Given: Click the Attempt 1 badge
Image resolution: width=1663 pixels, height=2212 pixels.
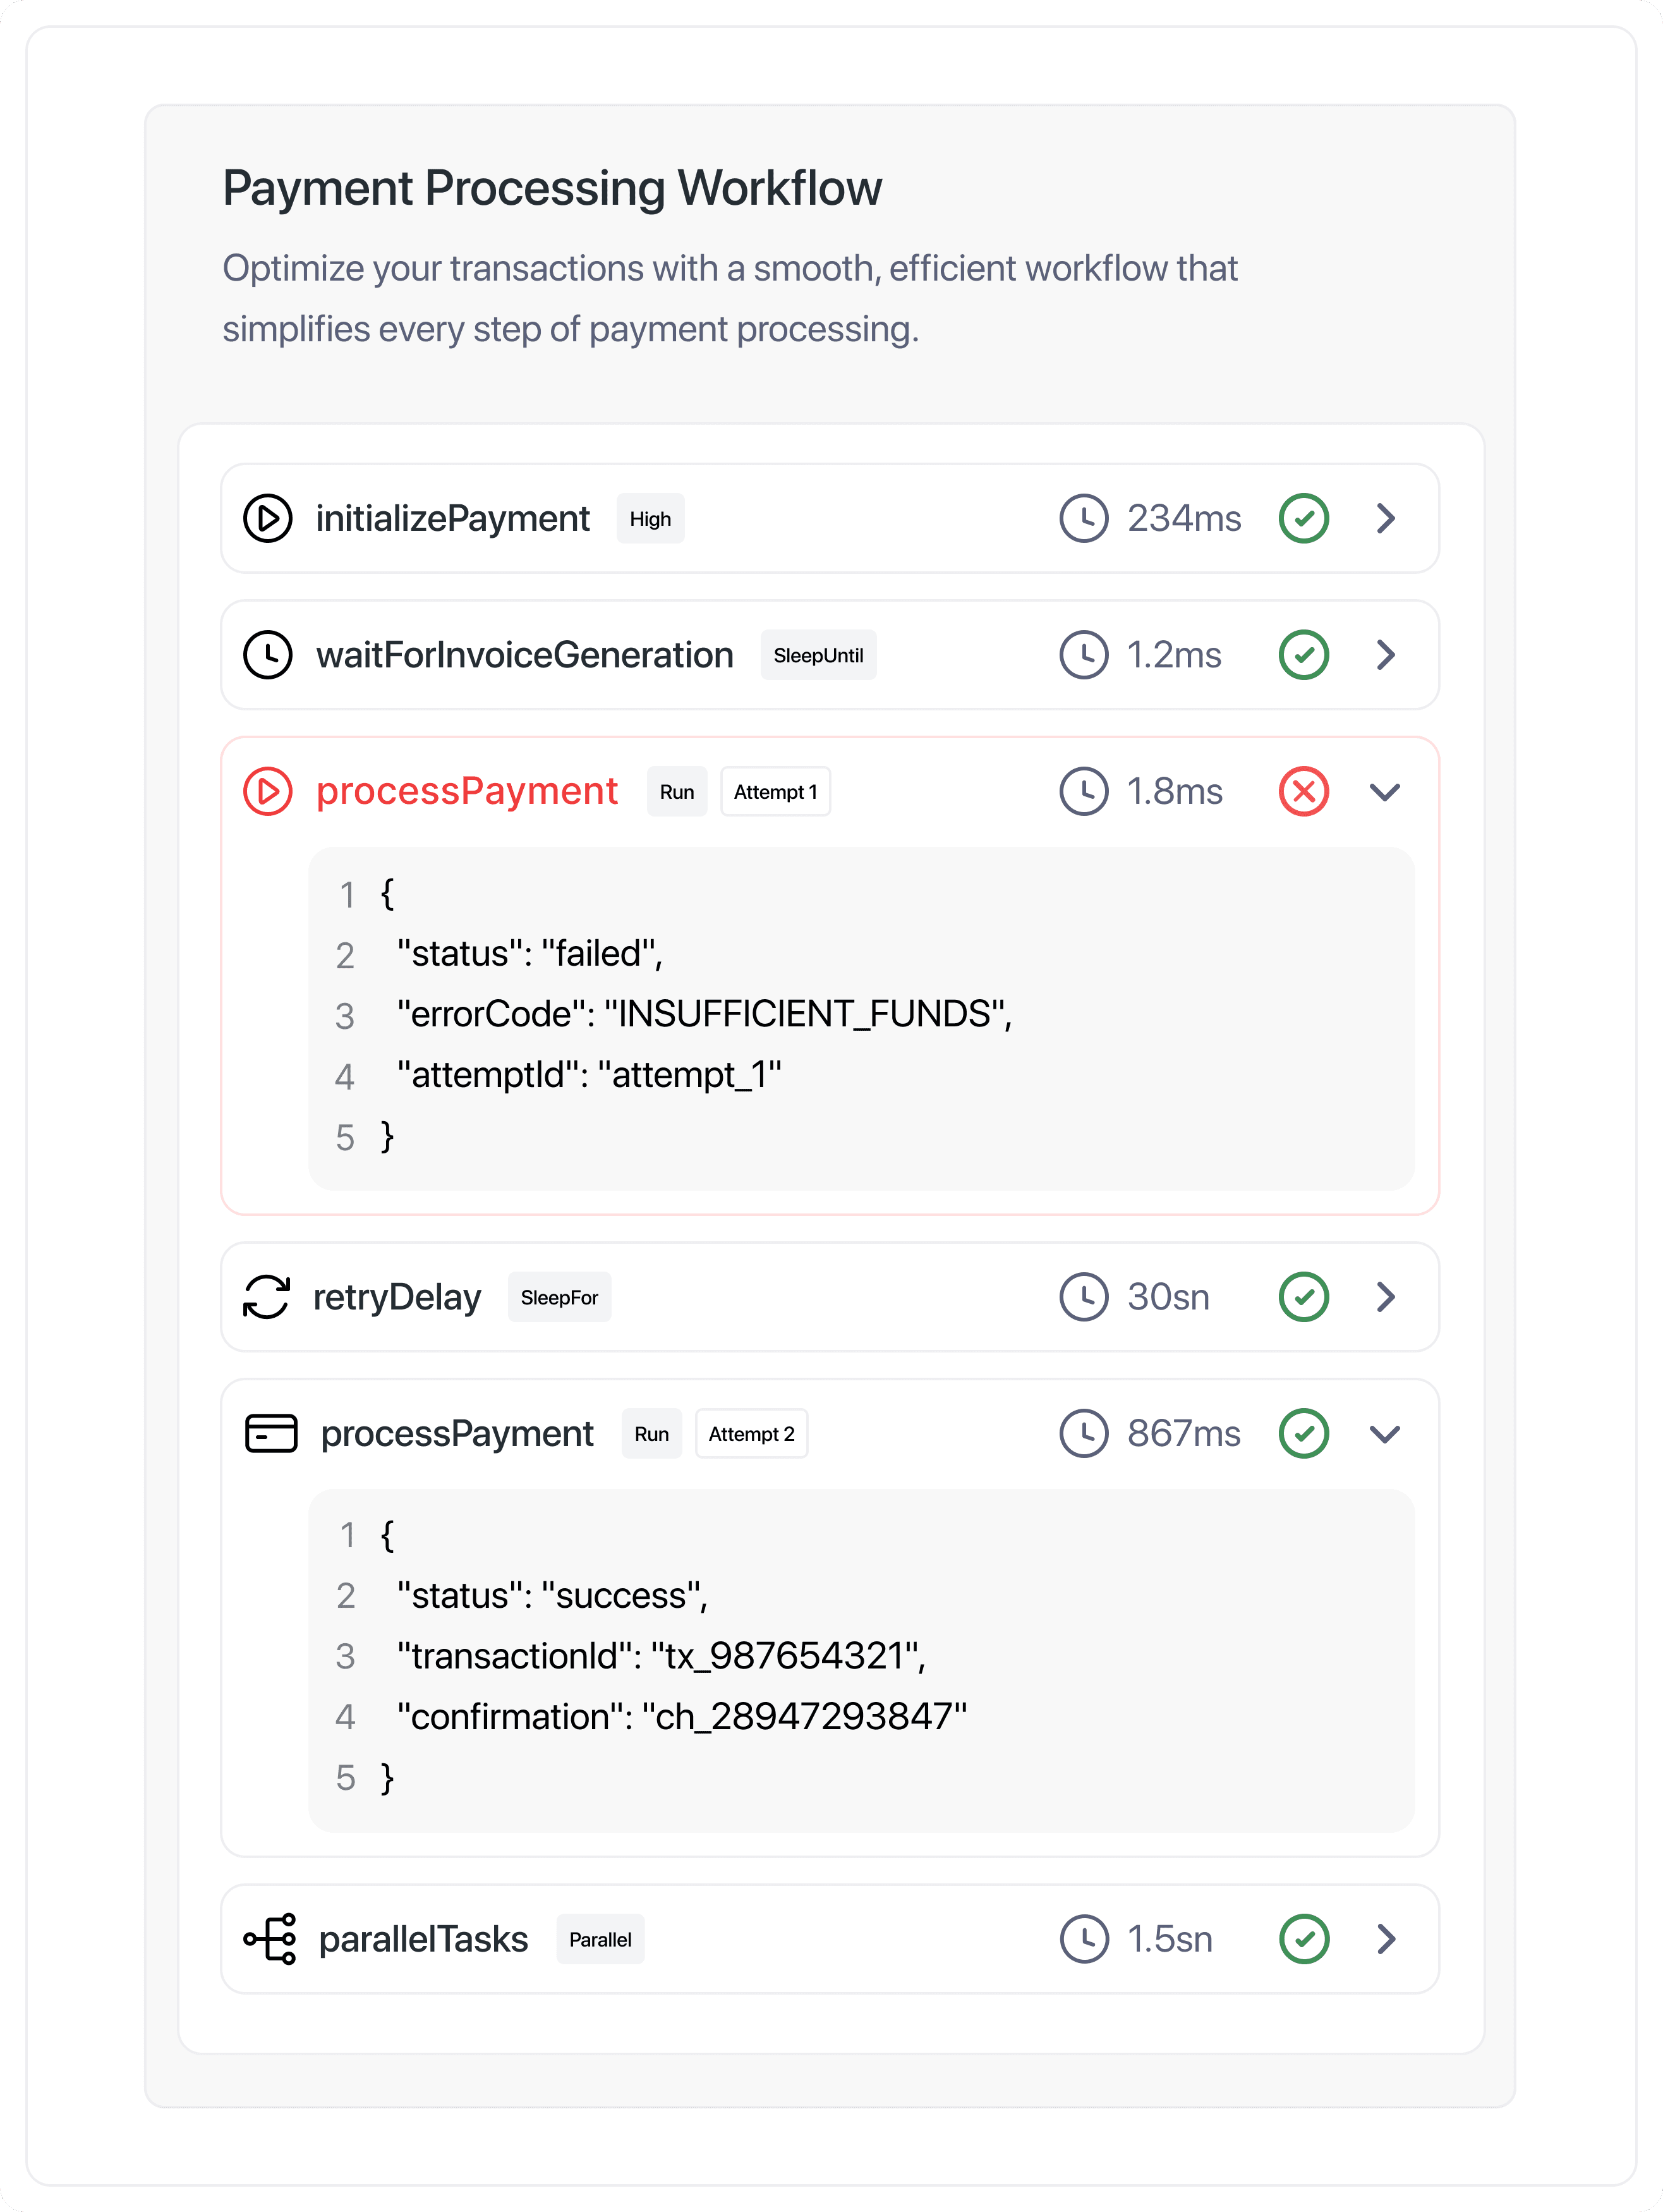Looking at the screenshot, I should 775,791.
